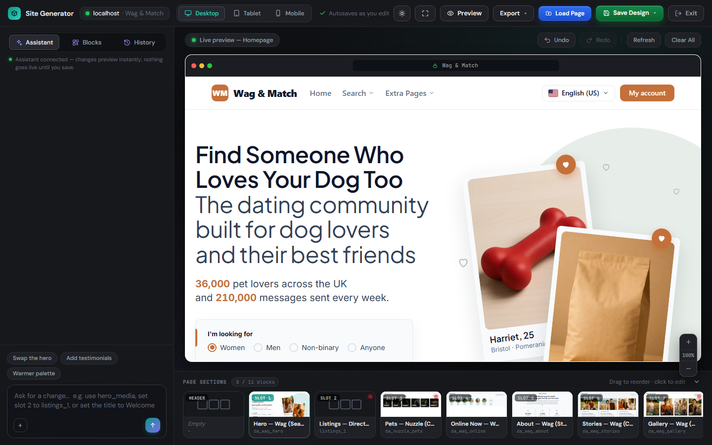This screenshot has width=712, height=445.
Task: Click the Refresh button
Action: [644, 40]
